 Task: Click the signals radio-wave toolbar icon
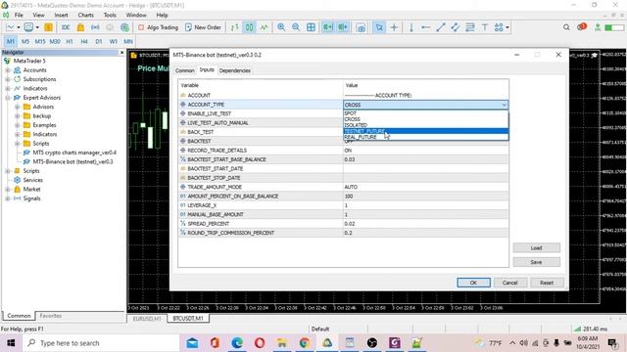[95, 27]
